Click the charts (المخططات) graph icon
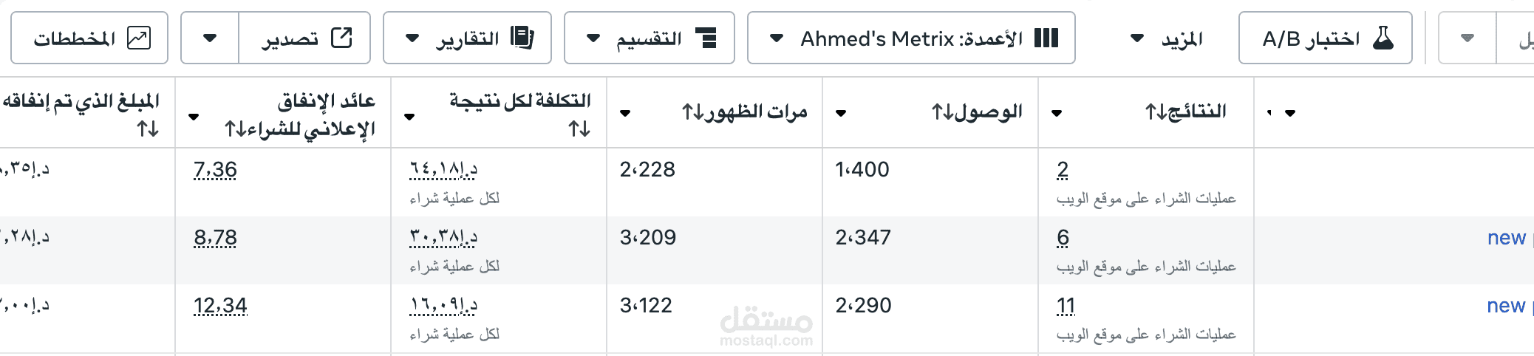 [139, 38]
